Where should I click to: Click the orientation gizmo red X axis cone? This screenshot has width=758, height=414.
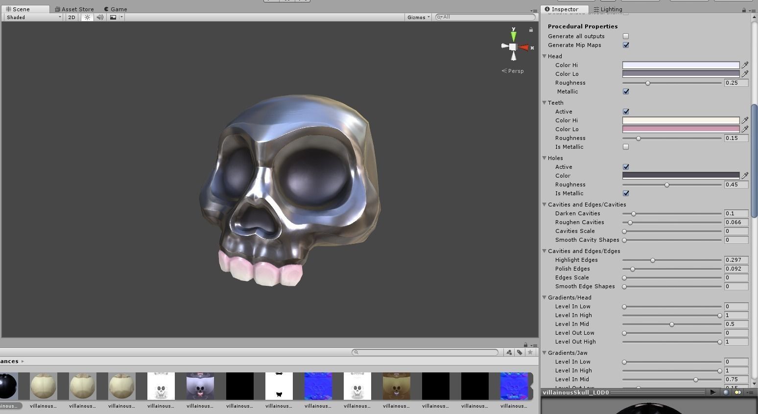(x=524, y=47)
